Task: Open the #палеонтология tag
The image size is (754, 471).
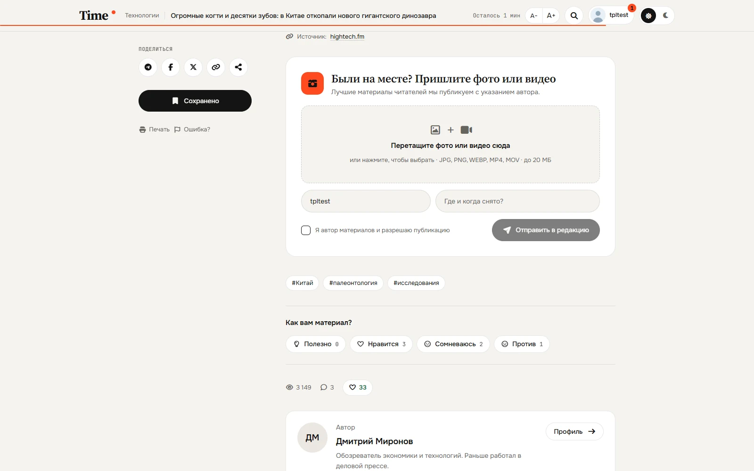Action: tap(353, 283)
